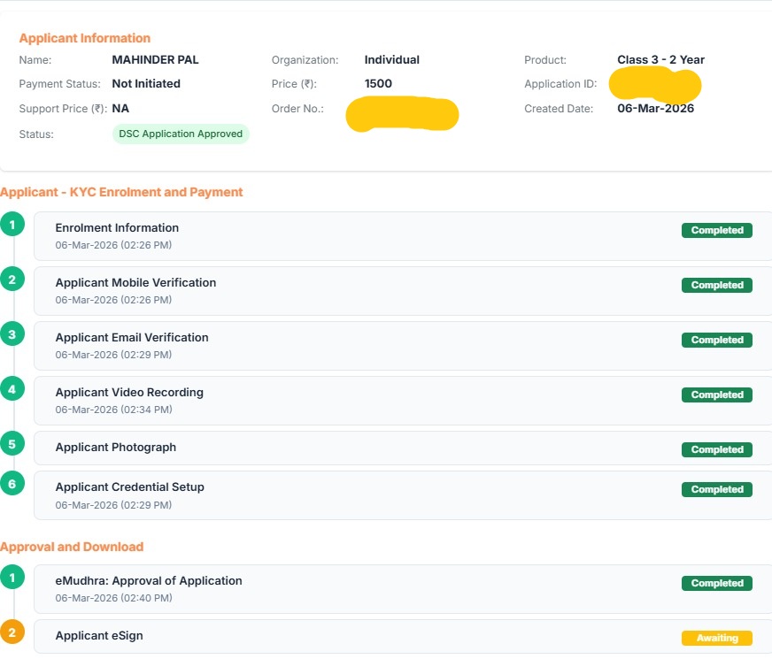The image size is (772, 659).
Task: Click Completed badge for eMudhra Approval of Application
Action: pos(716,583)
